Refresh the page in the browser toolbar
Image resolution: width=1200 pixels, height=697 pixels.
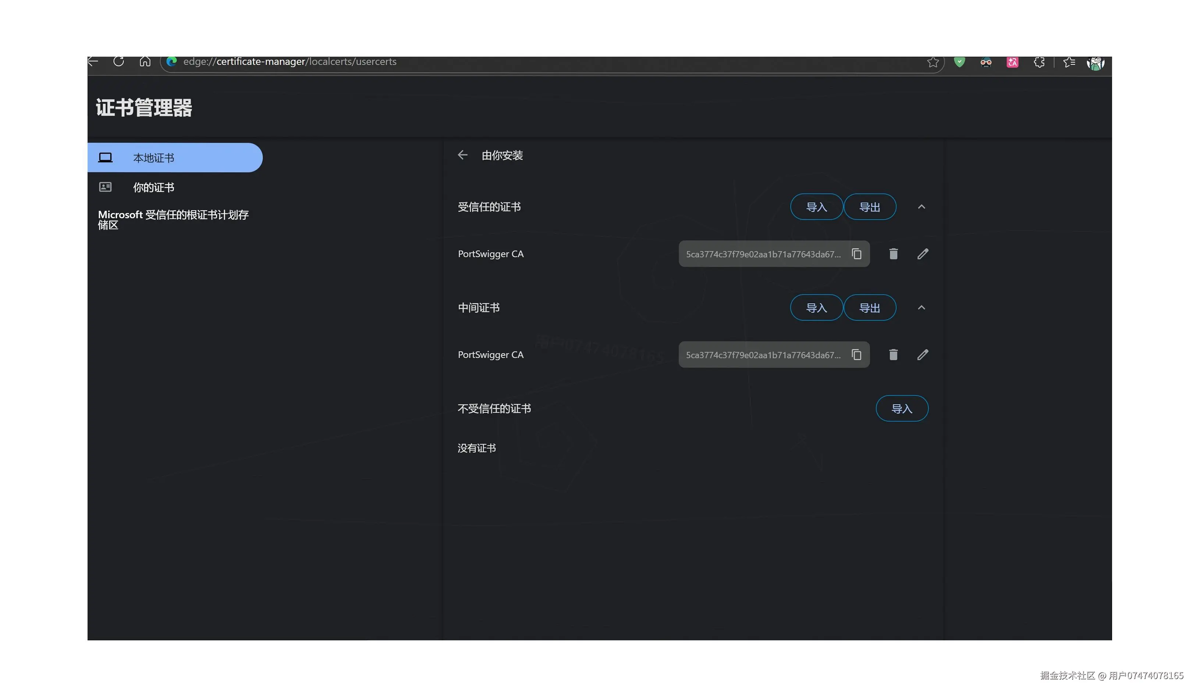coord(118,61)
